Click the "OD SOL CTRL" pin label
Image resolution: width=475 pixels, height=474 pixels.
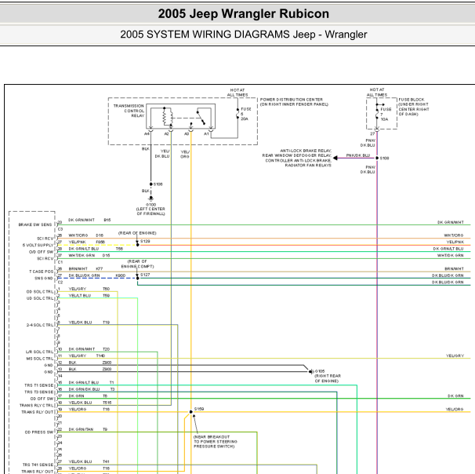(x=40, y=292)
